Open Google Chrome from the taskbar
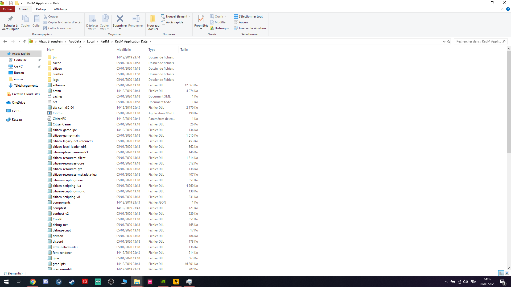511x287 pixels. (x=33, y=282)
